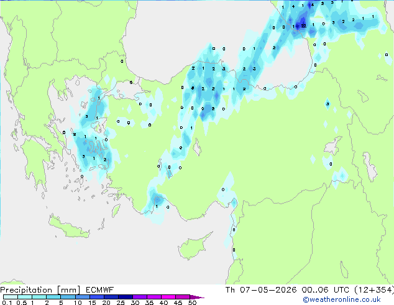Click the legend tick label '25'
Screen dimensions: 394x305
121,303
